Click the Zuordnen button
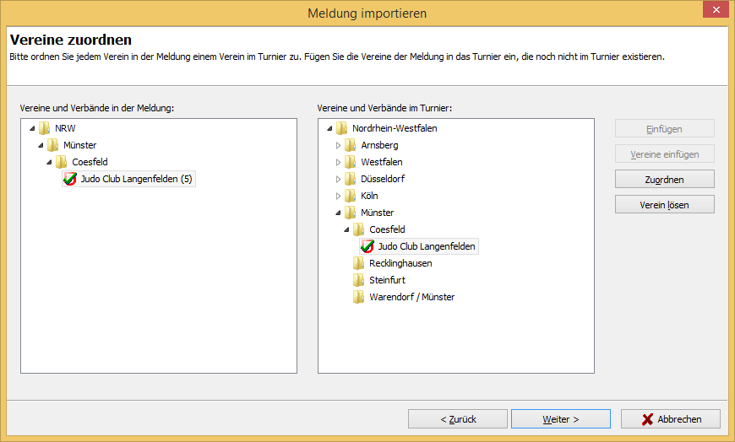 665,180
